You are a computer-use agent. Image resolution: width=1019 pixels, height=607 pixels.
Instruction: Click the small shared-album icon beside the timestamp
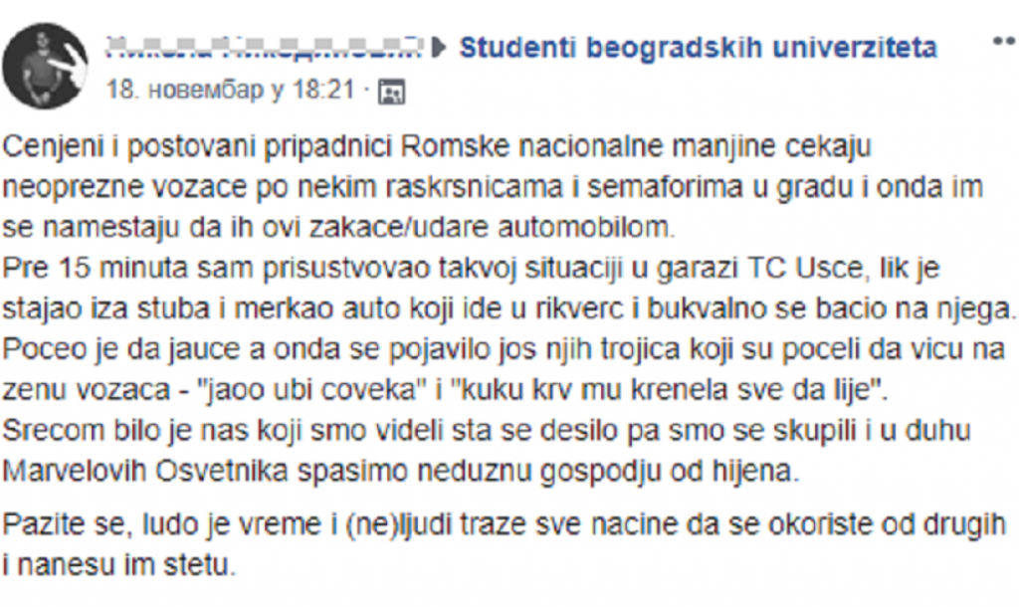(394, 90)
